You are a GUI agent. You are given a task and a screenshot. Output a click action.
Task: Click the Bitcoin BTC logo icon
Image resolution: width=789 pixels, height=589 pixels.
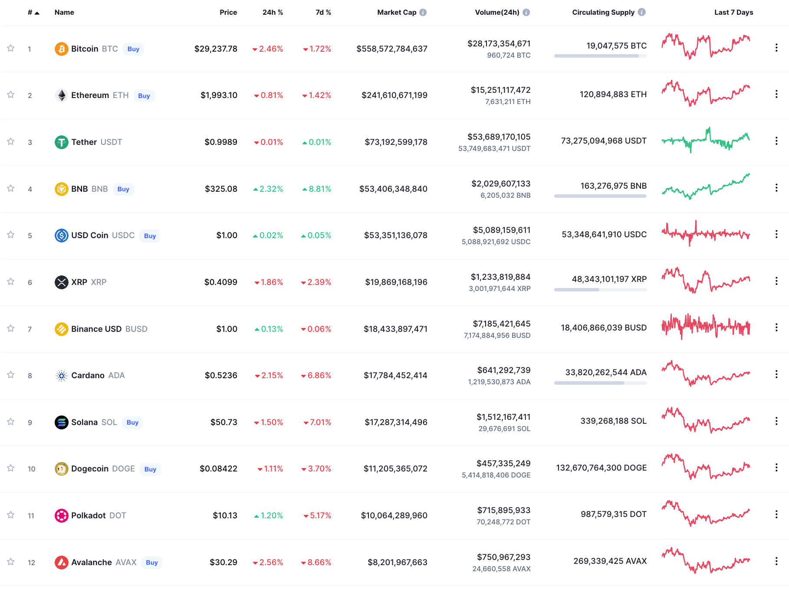point(62,49)
